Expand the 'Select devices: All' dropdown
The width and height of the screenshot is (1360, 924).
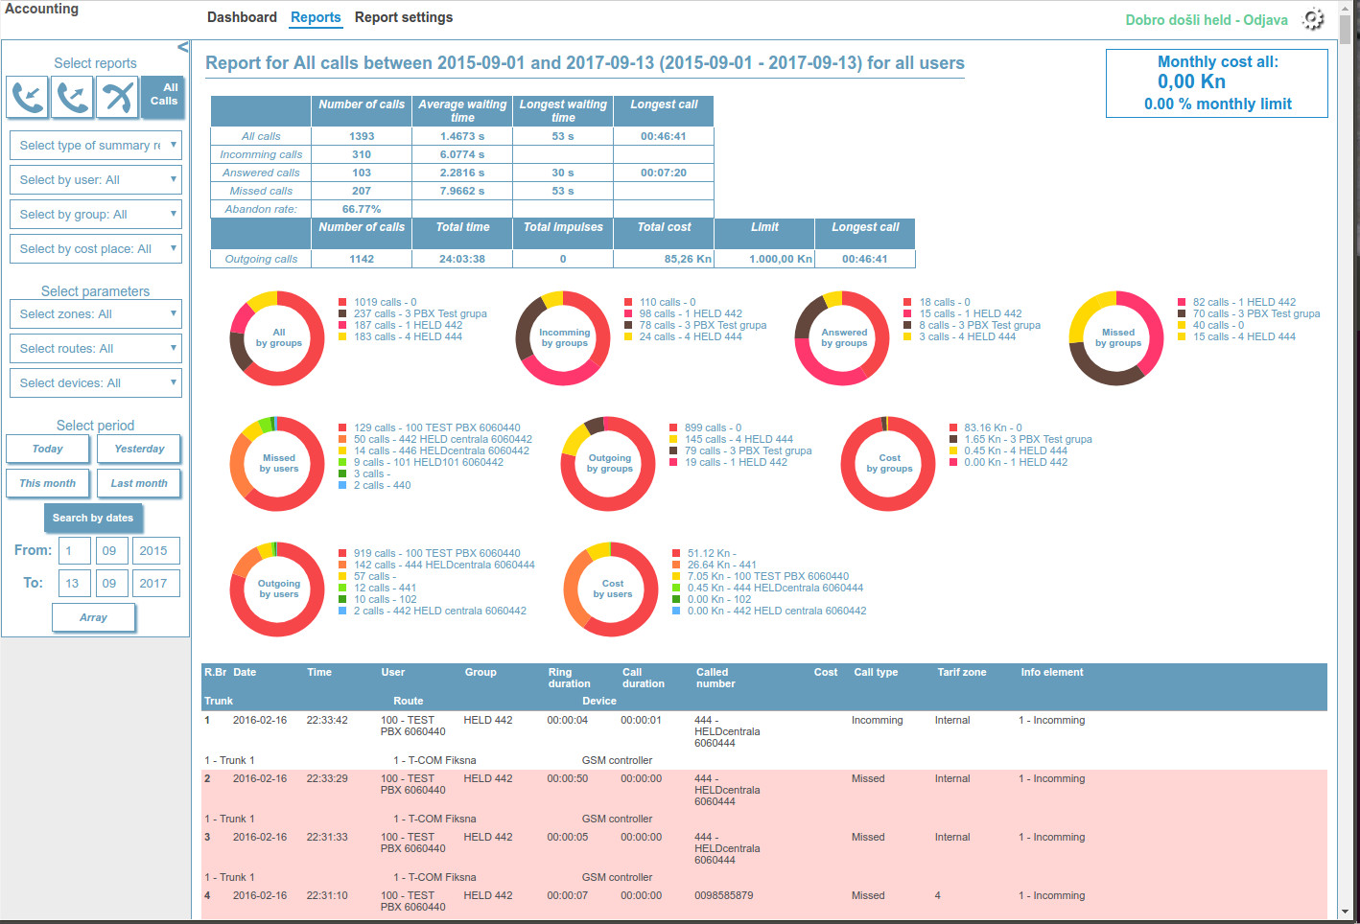[95, 383]
